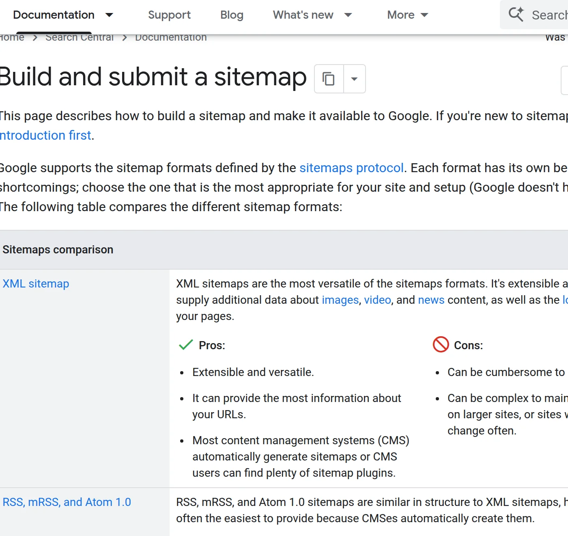Open the news link
Image resolution: width=568 pixels, height=536 pixels.
coord(431,300)
